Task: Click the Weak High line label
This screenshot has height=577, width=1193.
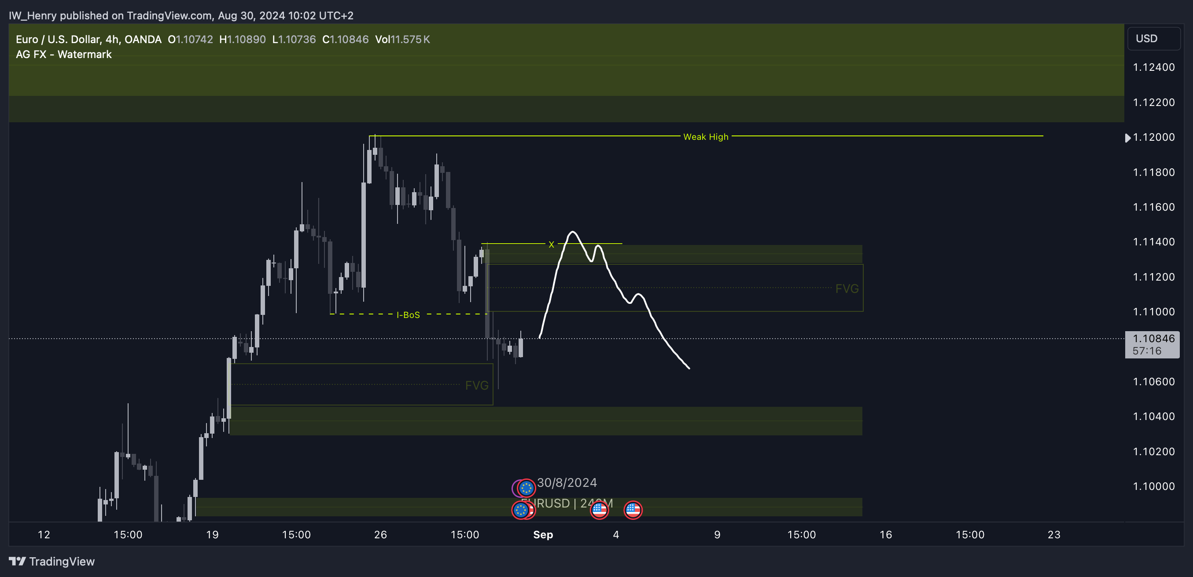Action: tap(705, 137)
